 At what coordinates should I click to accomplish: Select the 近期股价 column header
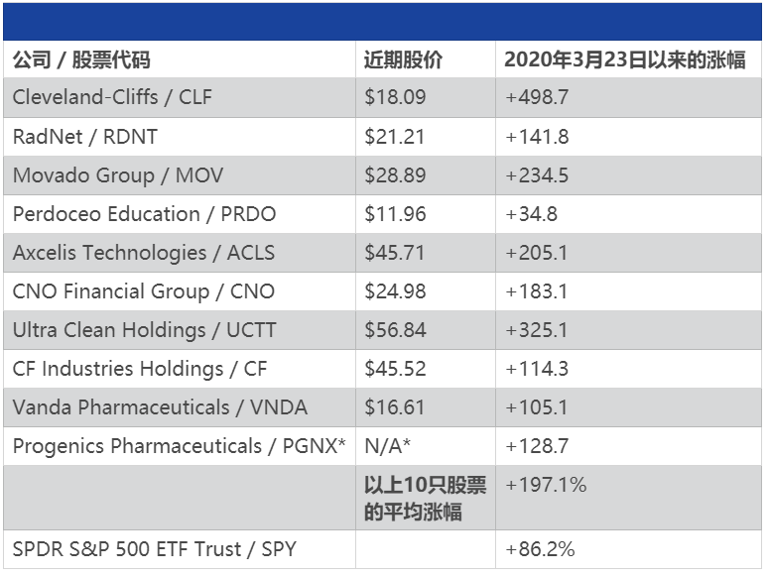(x=403, y=59)
